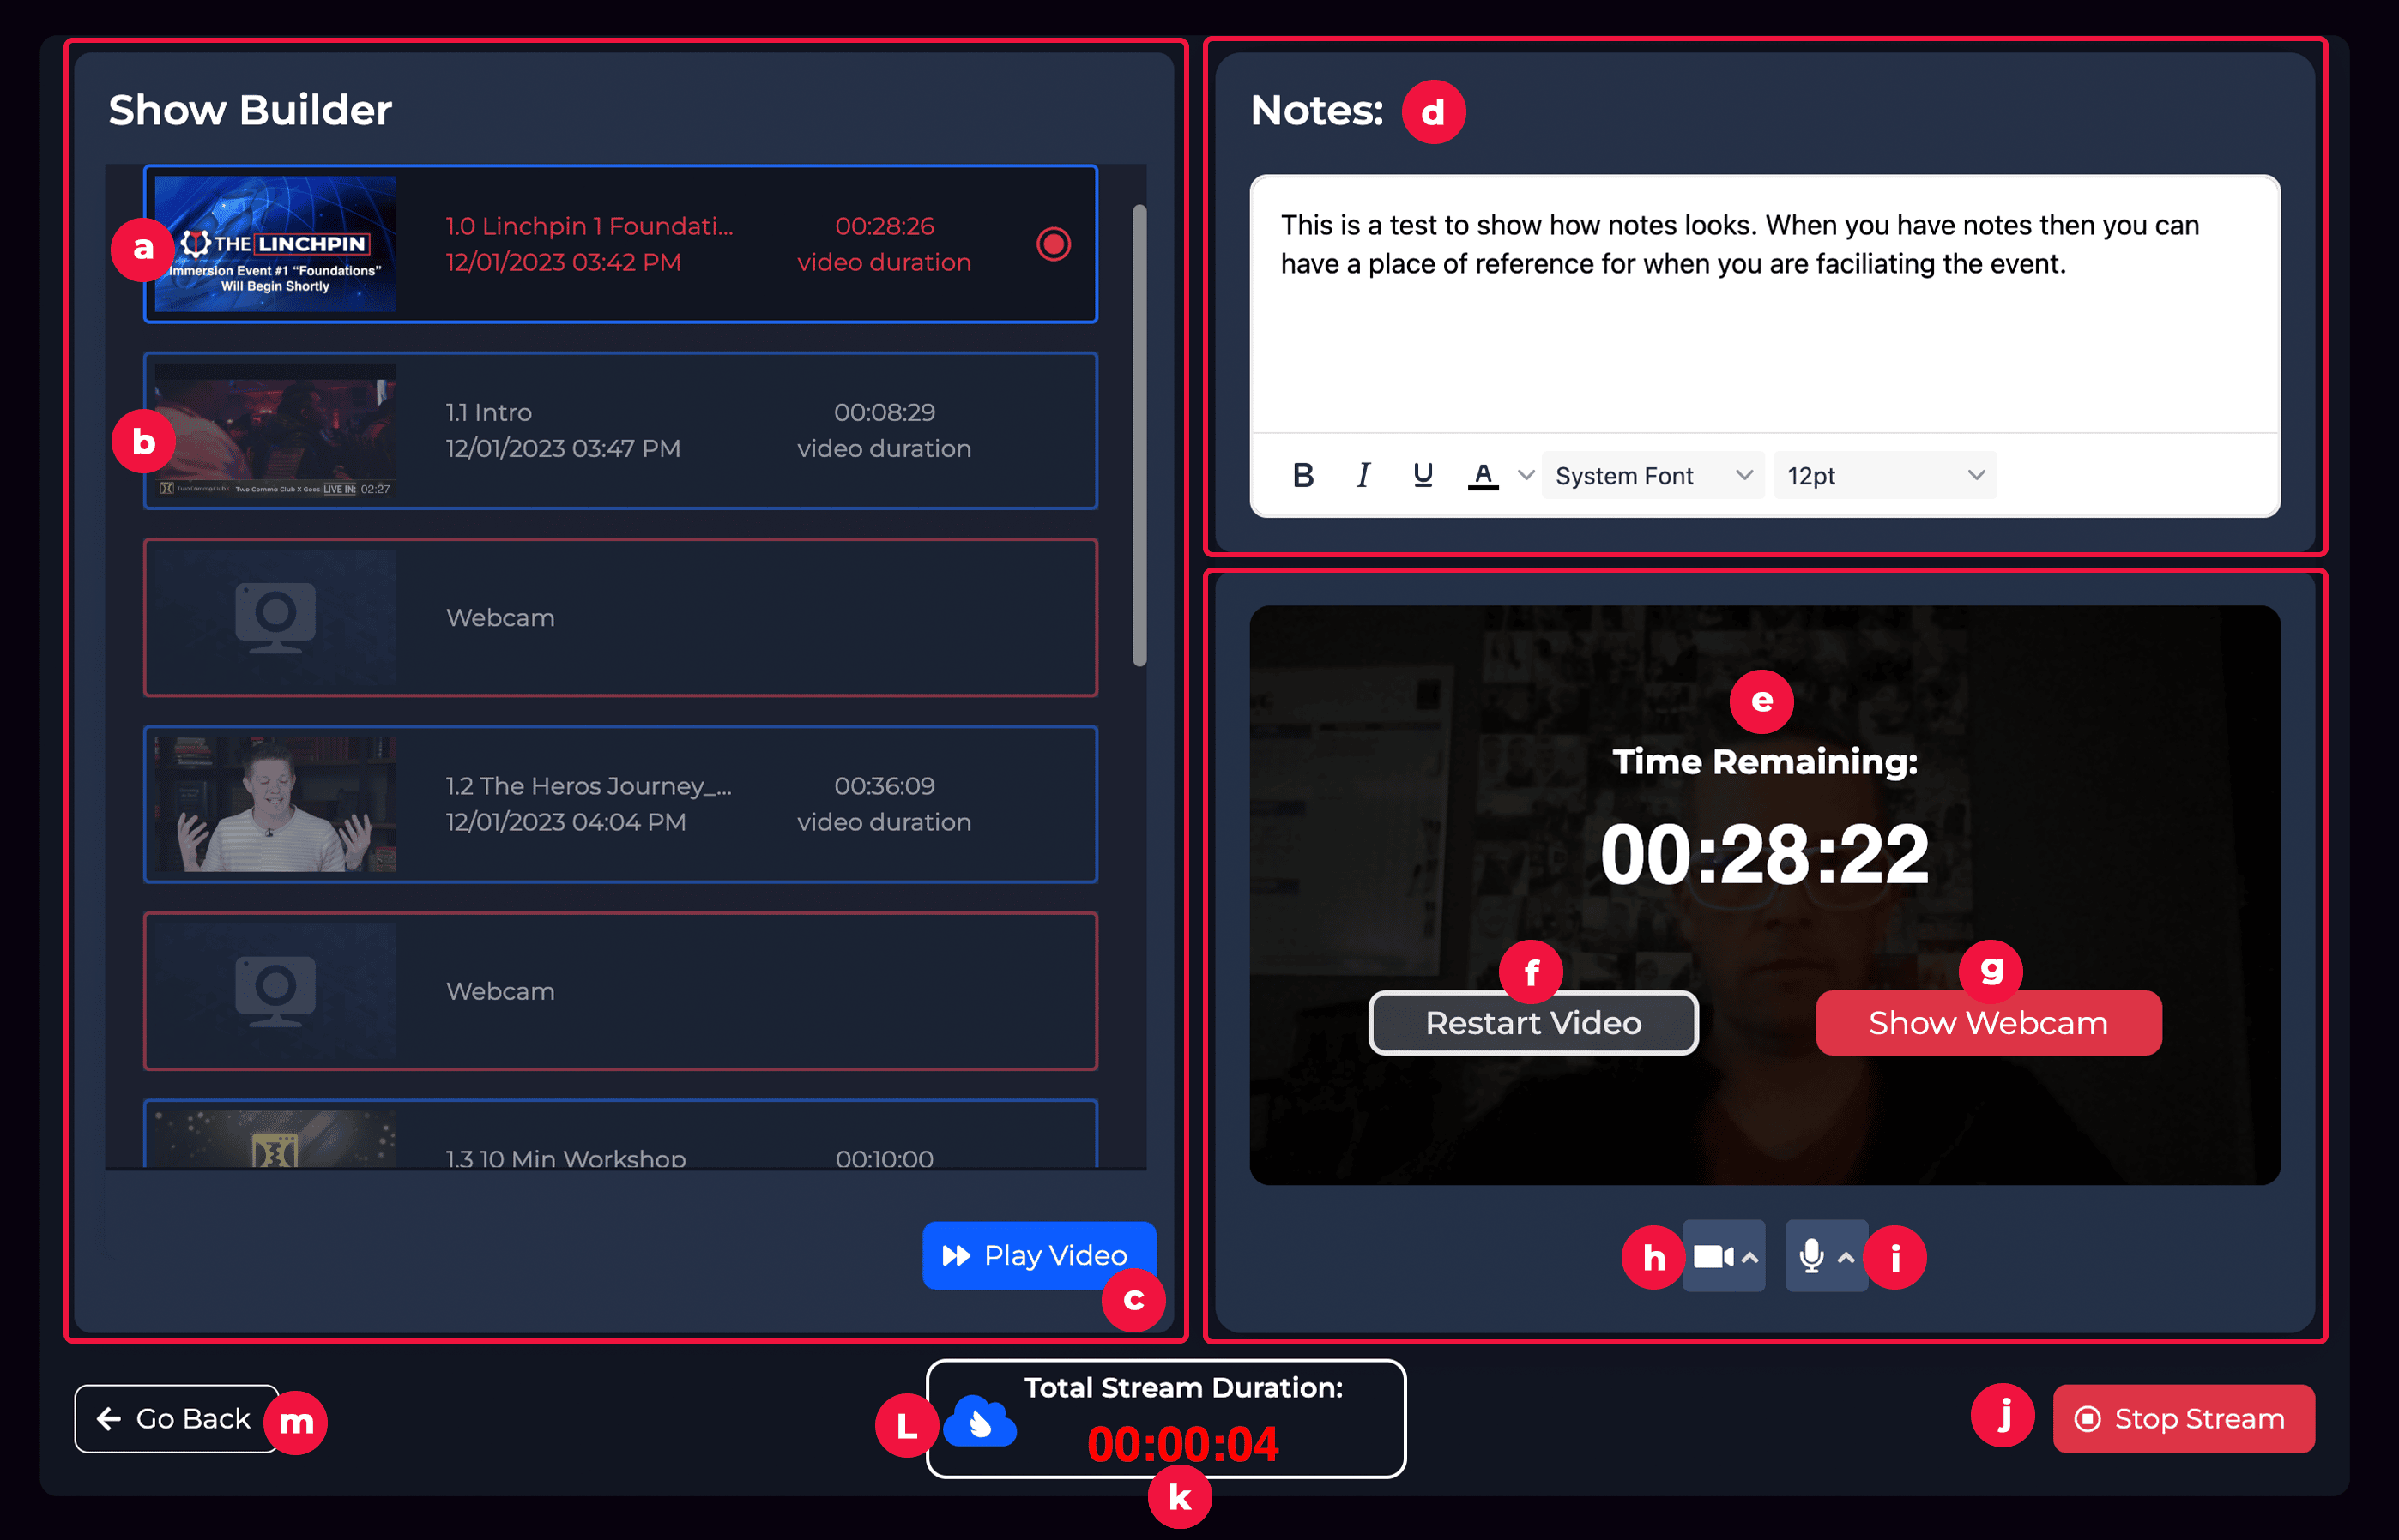The width and height of the screenshot is (2399, 1540).
Task: Click the Heros Journey video thumbnail
Action: [275, 804]
